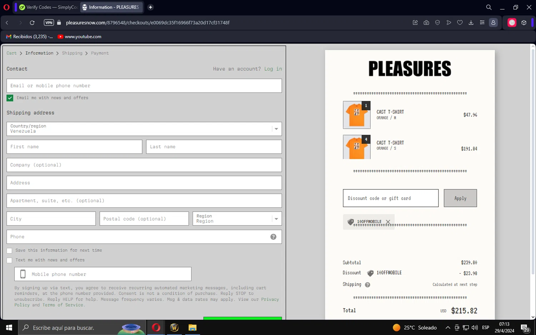Image resolution: width=536 pixels, height=335 pixels.
Task: Open the WoW app in the taskbar
Action: pos(174,327)
